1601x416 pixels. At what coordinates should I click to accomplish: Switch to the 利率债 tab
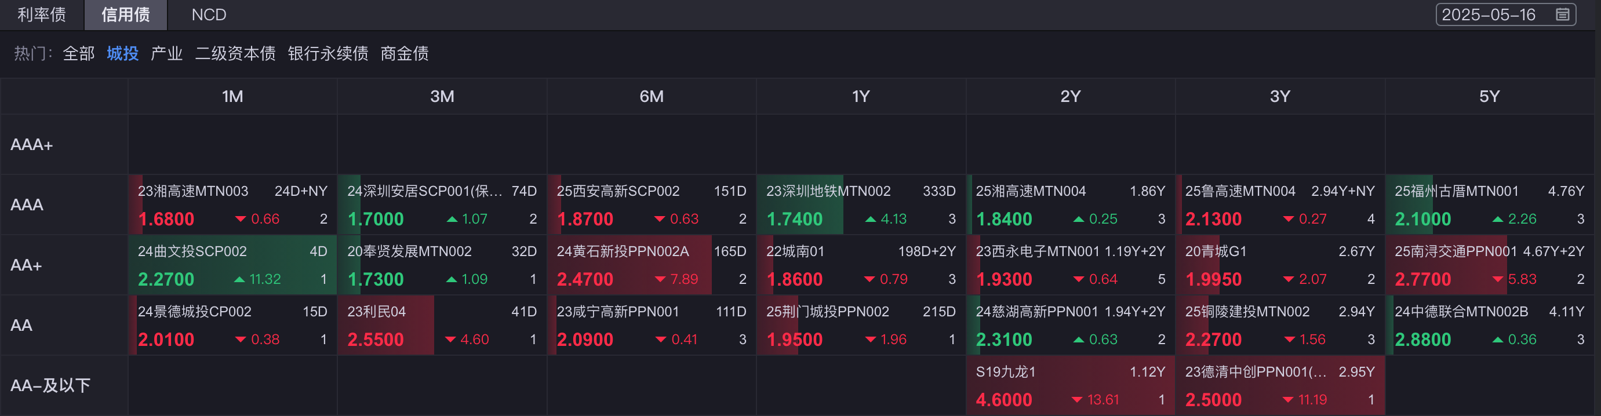[42, 15]
